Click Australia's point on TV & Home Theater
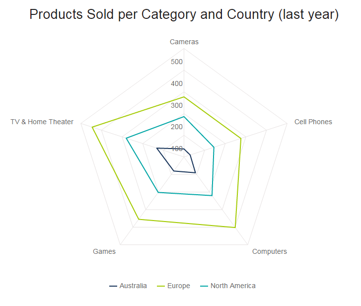The width and height of the screenshot is (361, 306). click(157, 148)
